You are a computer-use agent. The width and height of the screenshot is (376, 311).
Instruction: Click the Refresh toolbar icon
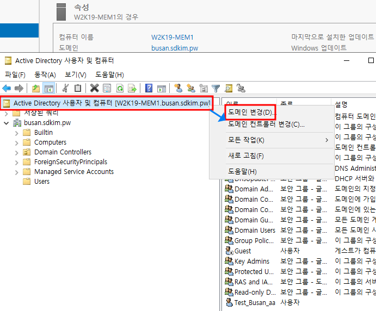(120, 89)
